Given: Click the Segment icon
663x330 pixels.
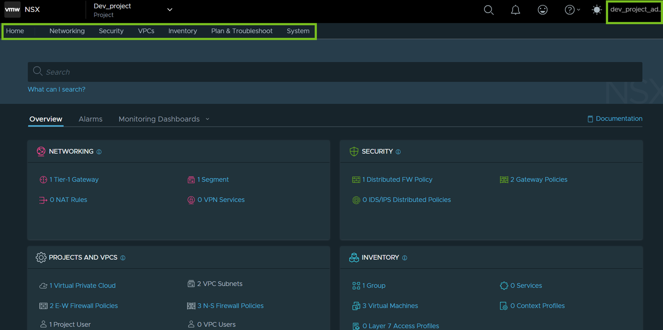Looking at the screenshot, I should (x=191, y=180).
